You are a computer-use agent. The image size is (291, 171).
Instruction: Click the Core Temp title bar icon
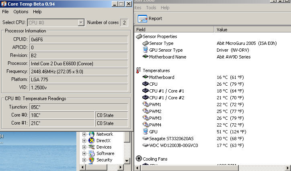click(x=4, y=4)
